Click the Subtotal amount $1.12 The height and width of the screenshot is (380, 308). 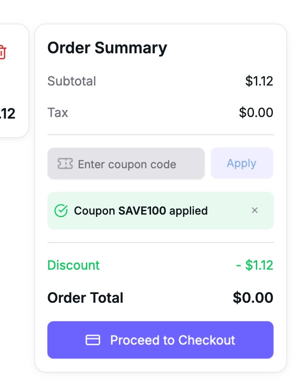coord(259,81)
